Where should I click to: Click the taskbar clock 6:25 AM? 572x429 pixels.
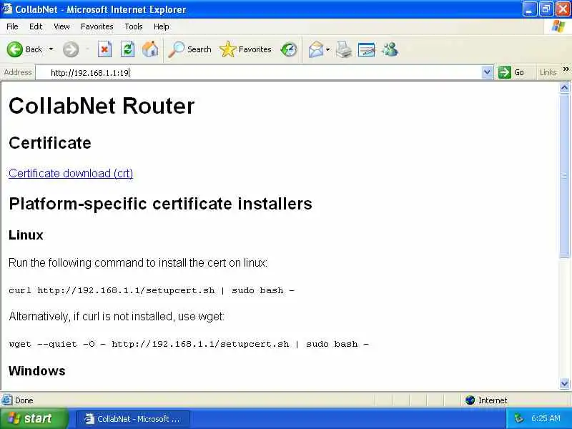point(546,418)
